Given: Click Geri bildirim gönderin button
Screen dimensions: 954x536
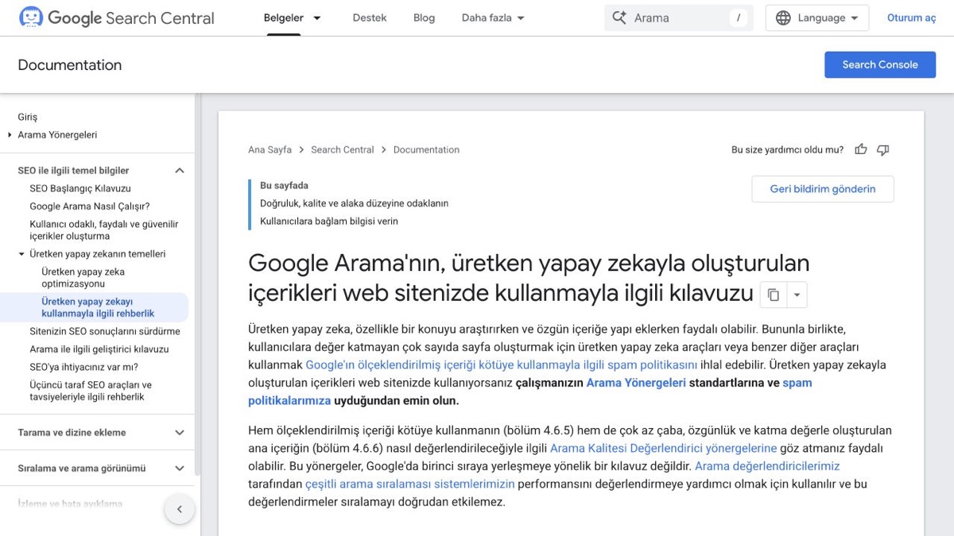Looking at the screenshot, I should (823, 189).
